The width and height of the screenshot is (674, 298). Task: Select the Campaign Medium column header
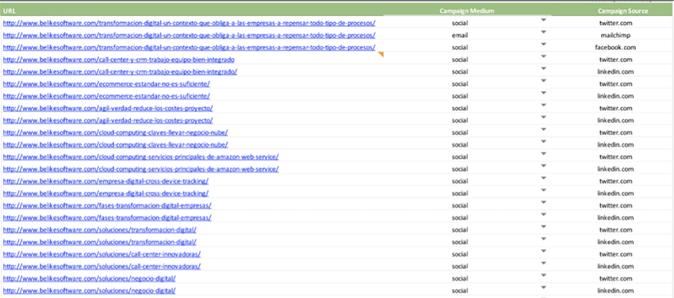pyautogui.click(x=467, y=11)
